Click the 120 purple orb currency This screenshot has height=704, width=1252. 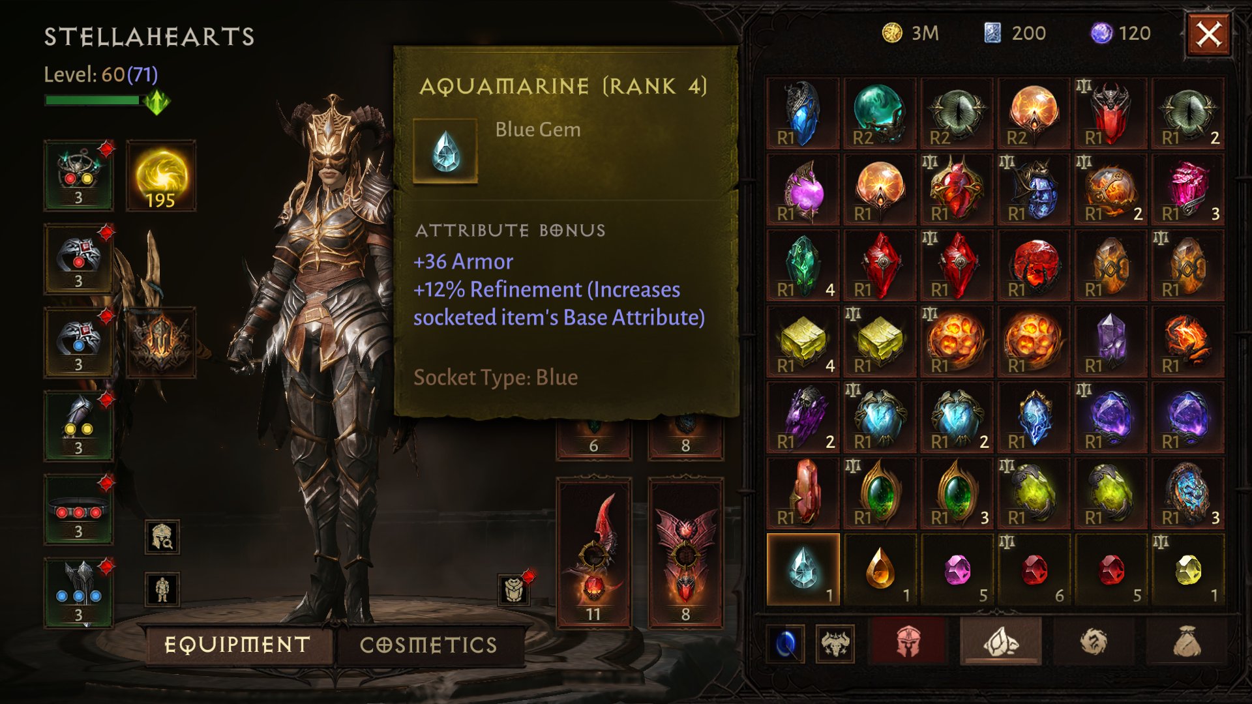(1121, 33)
